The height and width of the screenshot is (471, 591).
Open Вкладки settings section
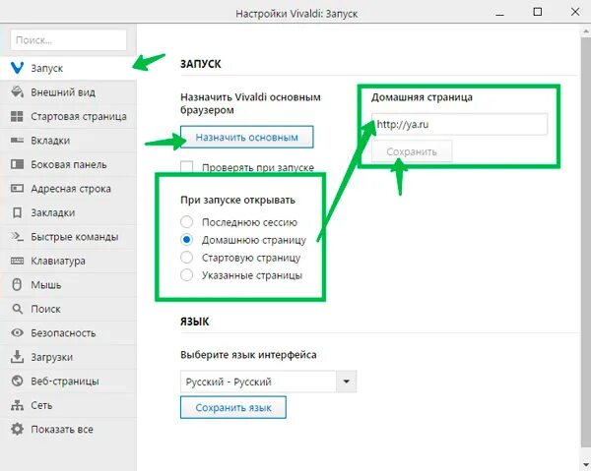tap(68, 141)
